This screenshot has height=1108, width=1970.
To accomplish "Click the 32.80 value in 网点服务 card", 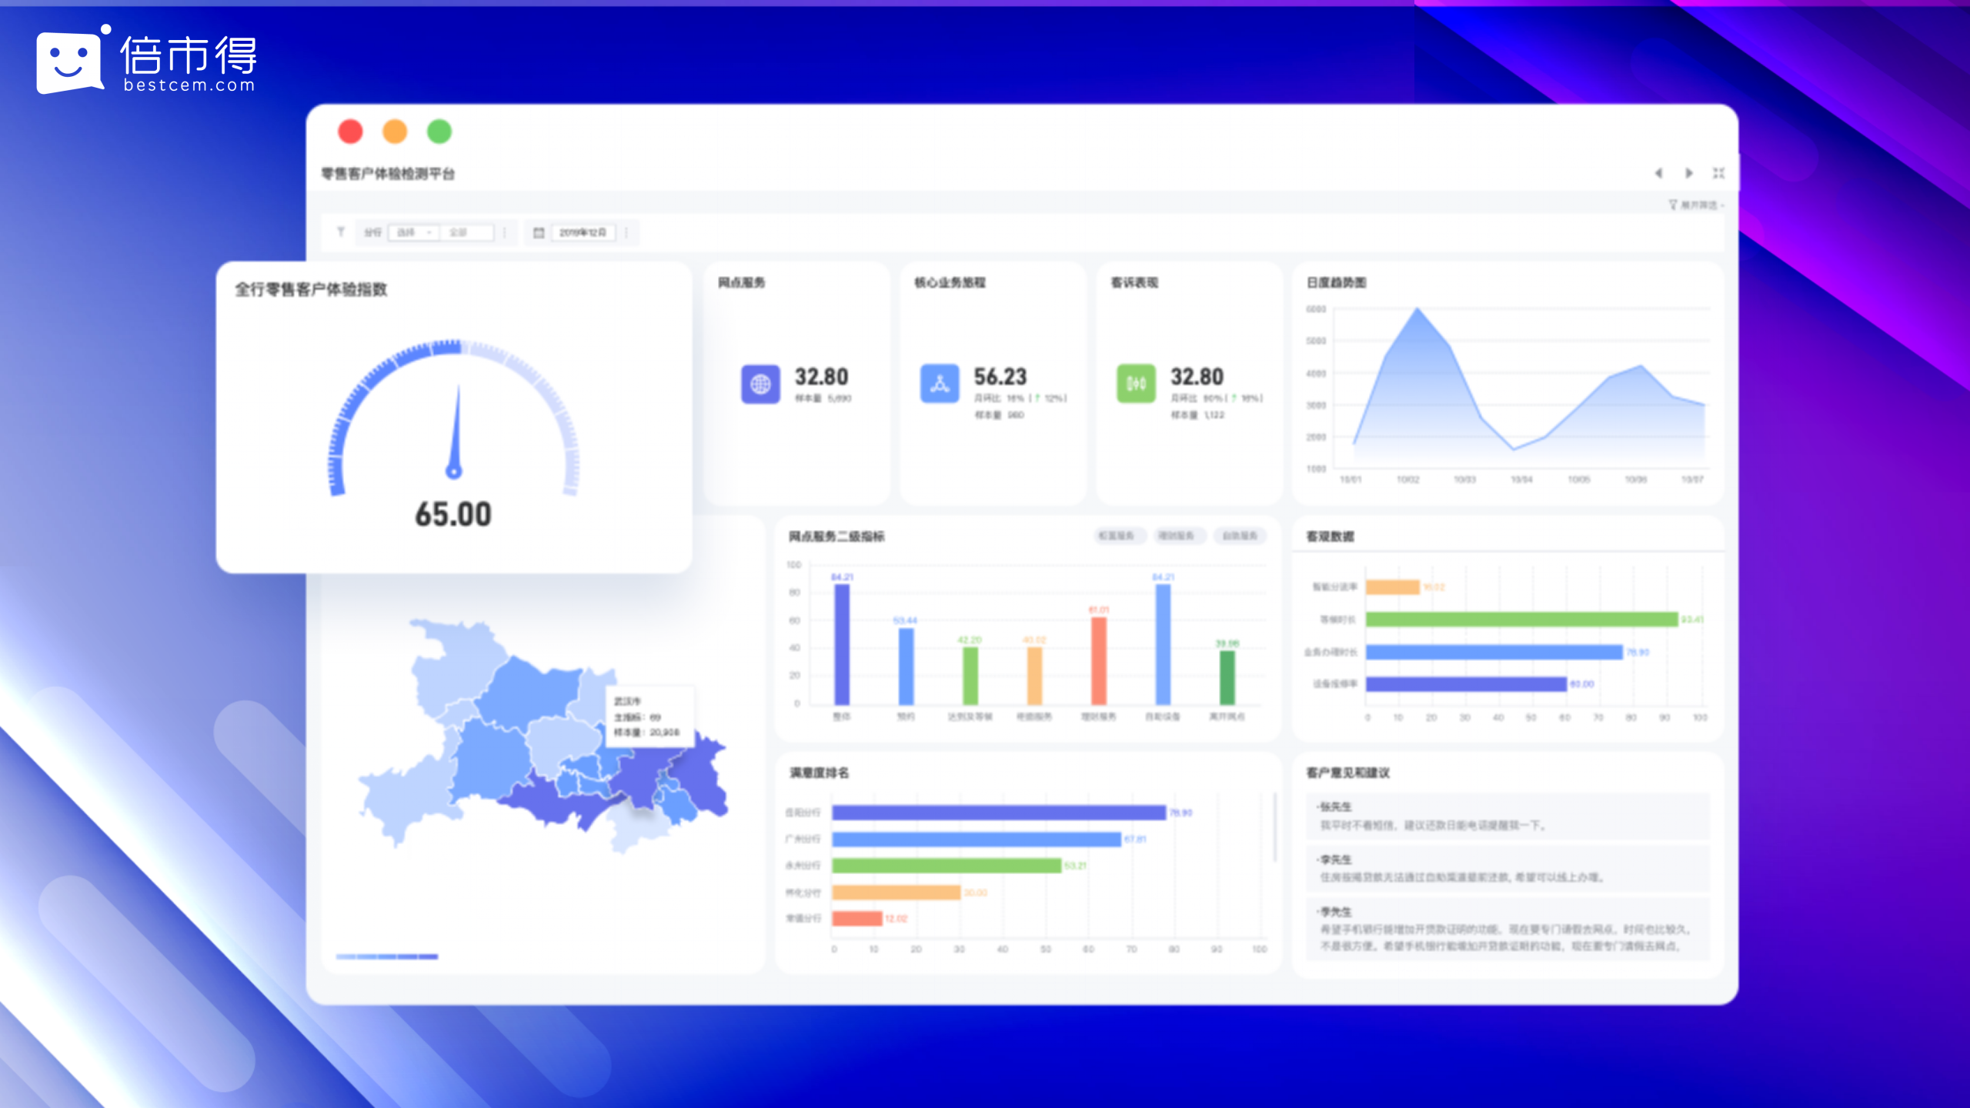I will point(821,377).
